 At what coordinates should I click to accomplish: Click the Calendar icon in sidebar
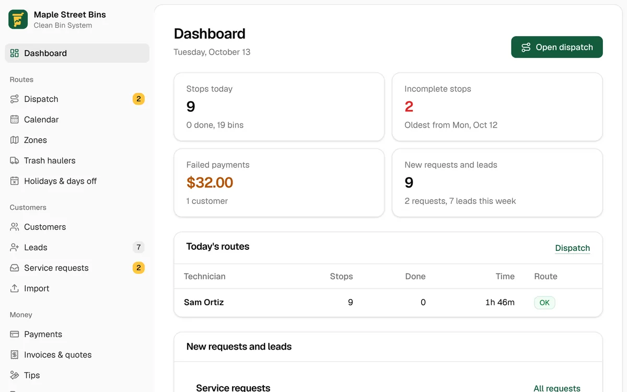point(15,120)
